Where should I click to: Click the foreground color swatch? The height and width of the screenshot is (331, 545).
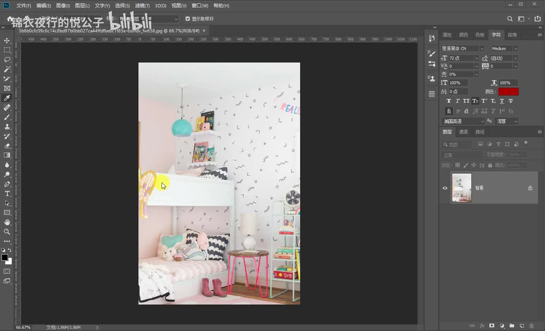(5, 257)
